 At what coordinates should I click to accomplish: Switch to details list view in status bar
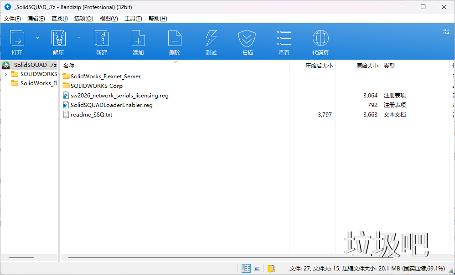click(x=246, y=269)
